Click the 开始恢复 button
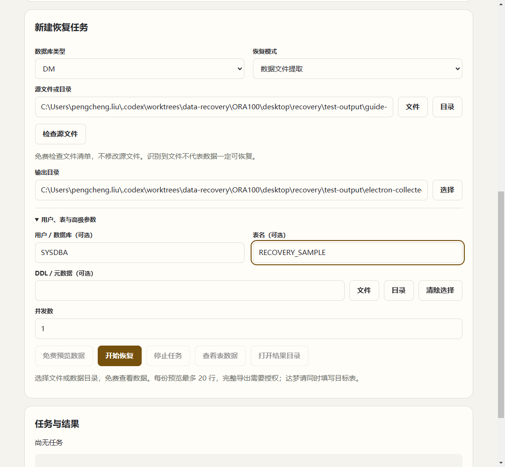Viewport: 505px width, 467px height. pos(120,356)
